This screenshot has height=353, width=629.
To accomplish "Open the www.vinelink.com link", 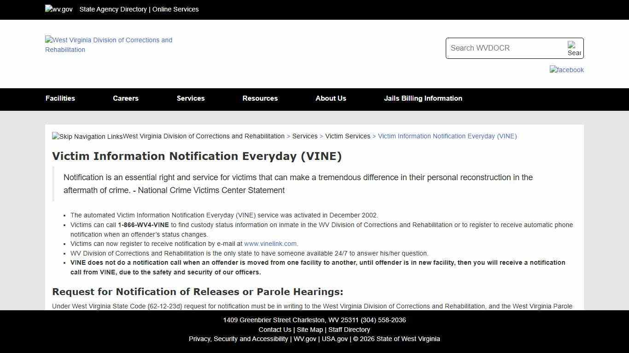I will pyautogui.click(x=270, y=244).
